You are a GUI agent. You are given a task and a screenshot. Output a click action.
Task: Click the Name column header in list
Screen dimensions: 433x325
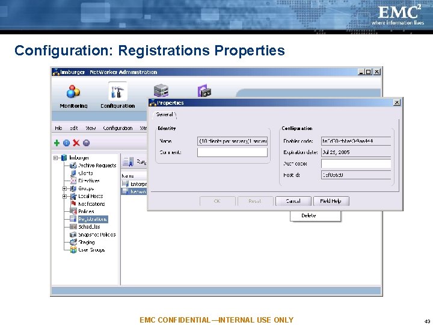tap(134, 176)
